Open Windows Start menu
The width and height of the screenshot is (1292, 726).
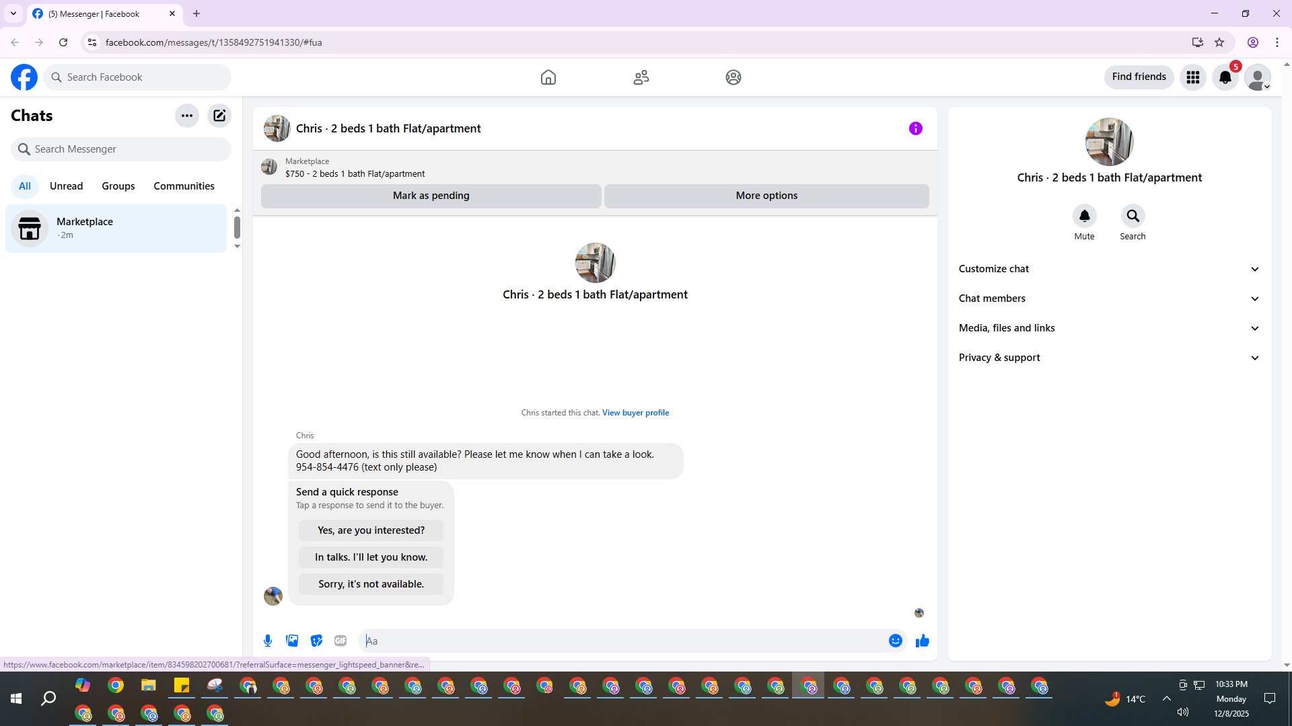(16, 699)
